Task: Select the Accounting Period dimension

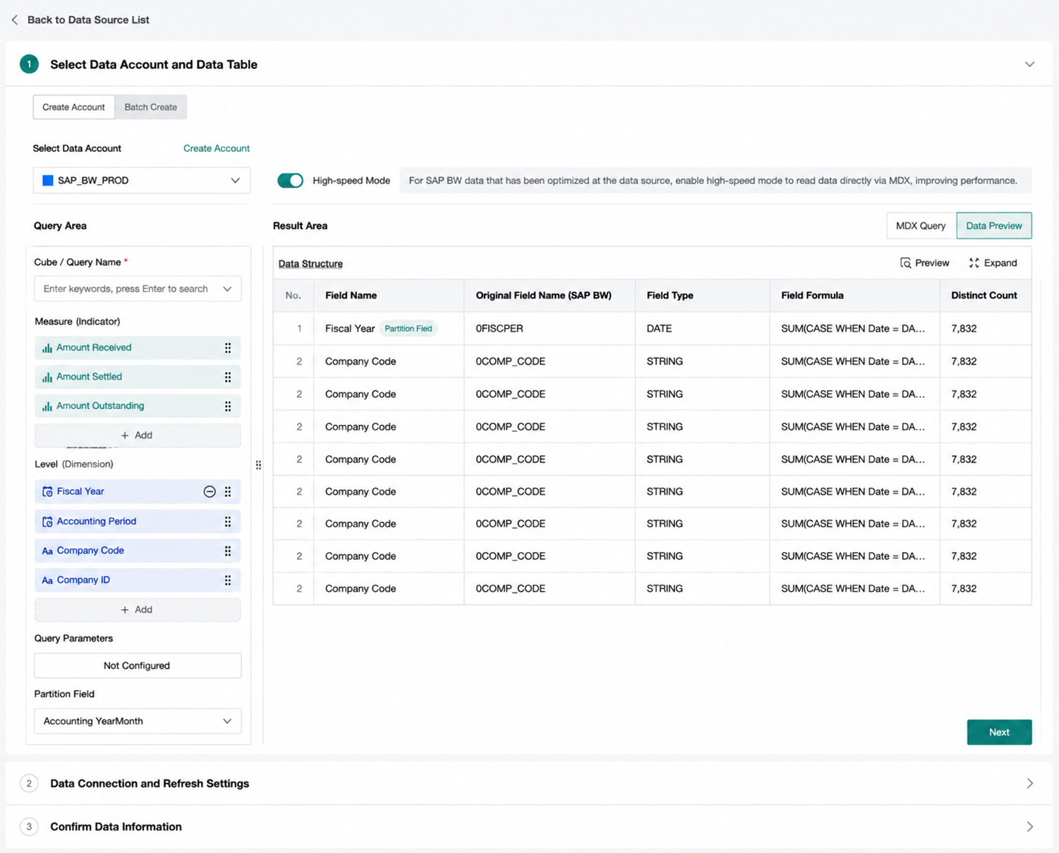Action: click(x=137, y=521)
